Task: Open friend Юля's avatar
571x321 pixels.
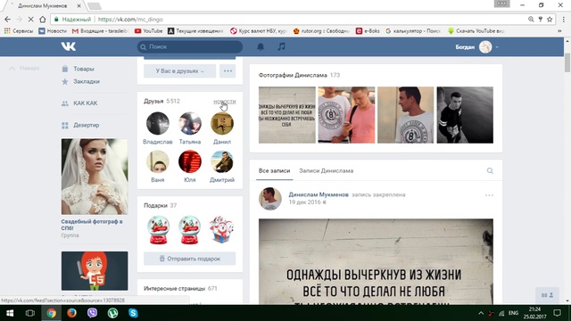Action: (190, 161)
